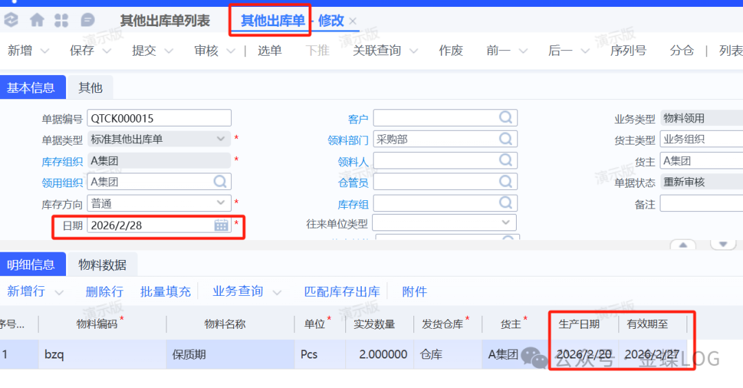743x388 pixels.
Task: Click the 库存组 link label
Action: click(x=353, y=204)
